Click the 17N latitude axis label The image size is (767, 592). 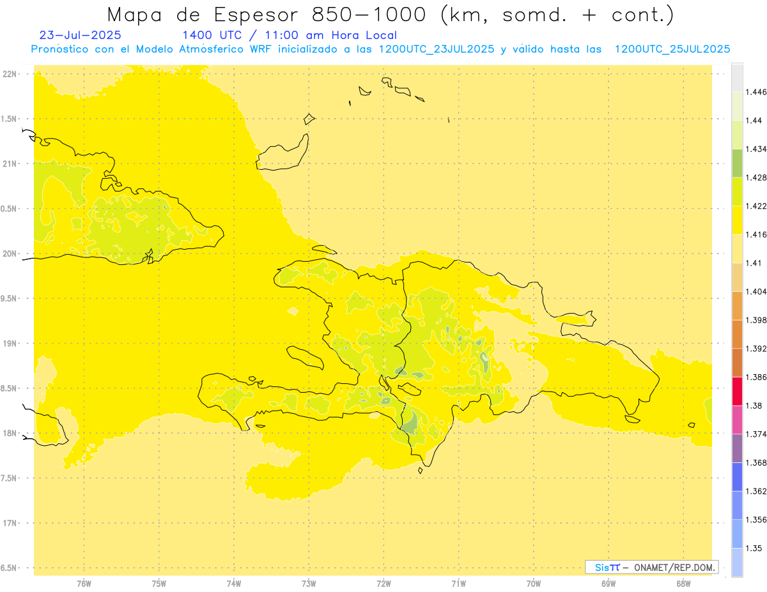[x=10, y=523]
